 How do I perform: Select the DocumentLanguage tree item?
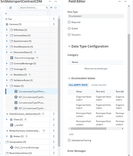(x=24, y=58)
